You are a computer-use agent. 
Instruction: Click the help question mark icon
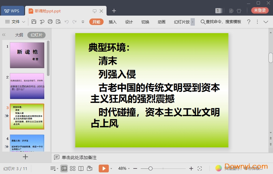[249, 22]
